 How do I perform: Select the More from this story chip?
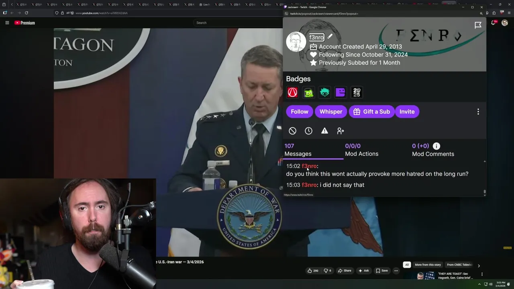[428, 265]
